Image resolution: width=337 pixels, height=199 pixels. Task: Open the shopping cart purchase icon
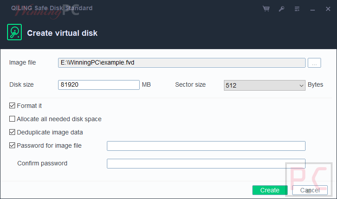[266, 9]
